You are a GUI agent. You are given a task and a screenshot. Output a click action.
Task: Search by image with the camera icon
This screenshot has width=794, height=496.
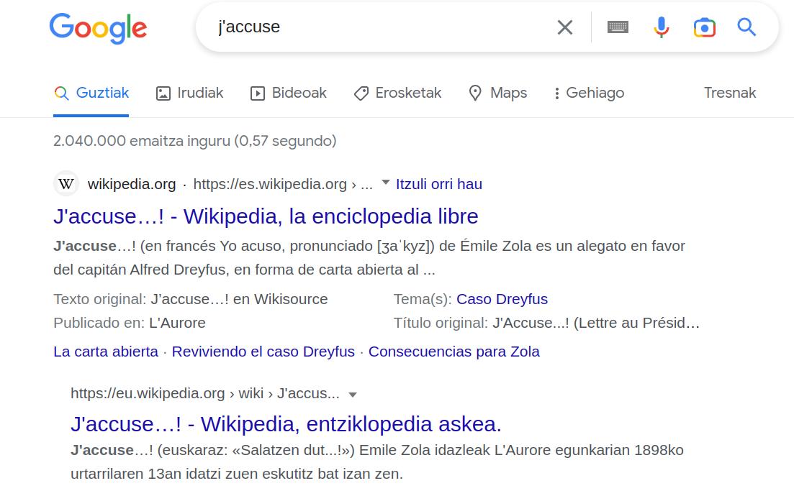coord(704,27)
